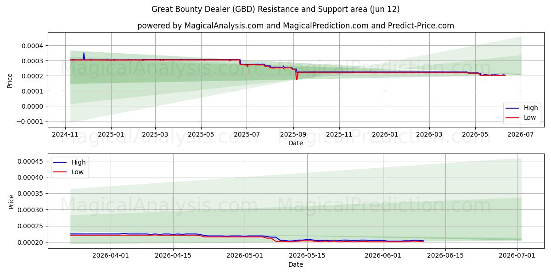Click the bottom chart x-axis label '2026-06-01'
The image size is (551, 275).
point(383,256)
